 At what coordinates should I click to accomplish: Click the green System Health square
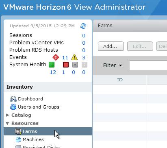tap(52, 65)
